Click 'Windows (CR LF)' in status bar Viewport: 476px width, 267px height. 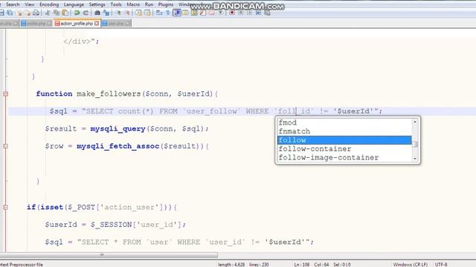[x=410, y=265]
